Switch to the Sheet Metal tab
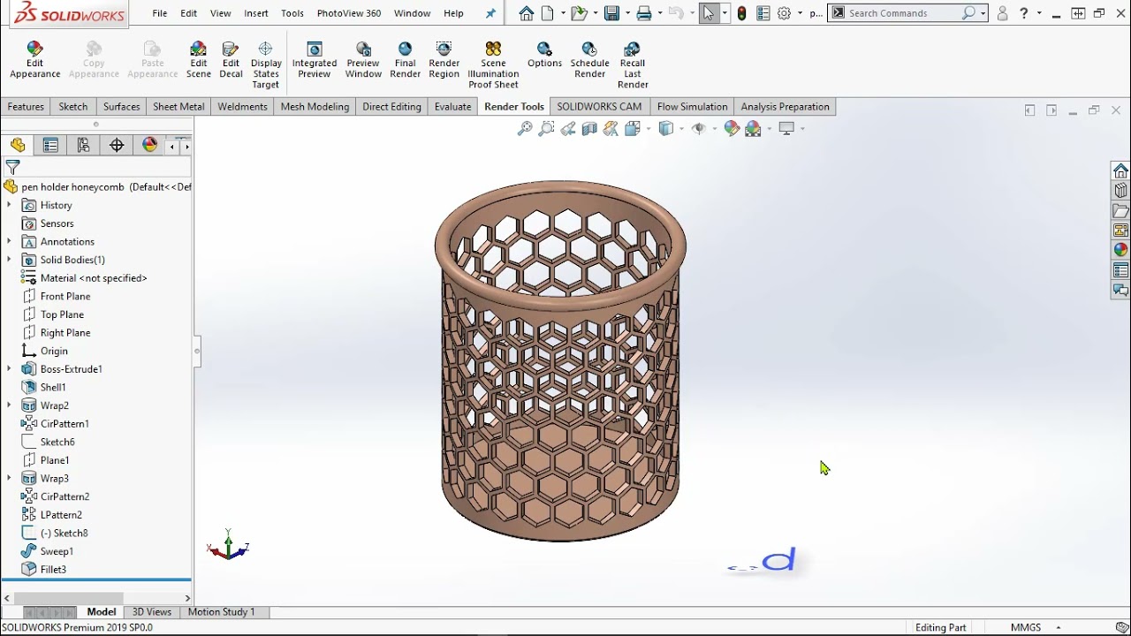 click(x=178, y=107)
